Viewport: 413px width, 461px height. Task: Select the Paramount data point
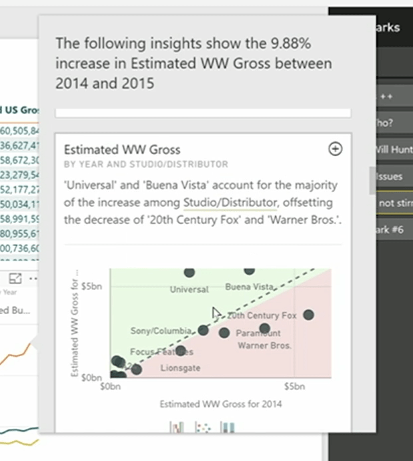(x=224, y=333)
